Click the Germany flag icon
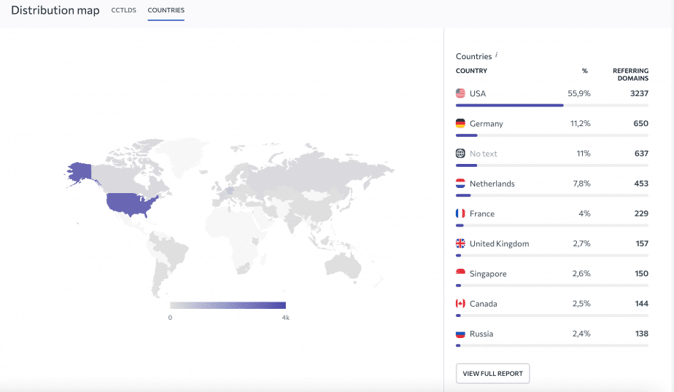This screenshot has width=674, height=392. coord(460,124)
